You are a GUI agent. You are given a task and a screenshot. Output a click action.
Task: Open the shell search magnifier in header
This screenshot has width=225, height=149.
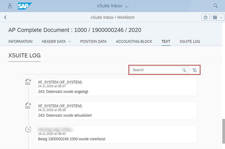tap(215, 6)
